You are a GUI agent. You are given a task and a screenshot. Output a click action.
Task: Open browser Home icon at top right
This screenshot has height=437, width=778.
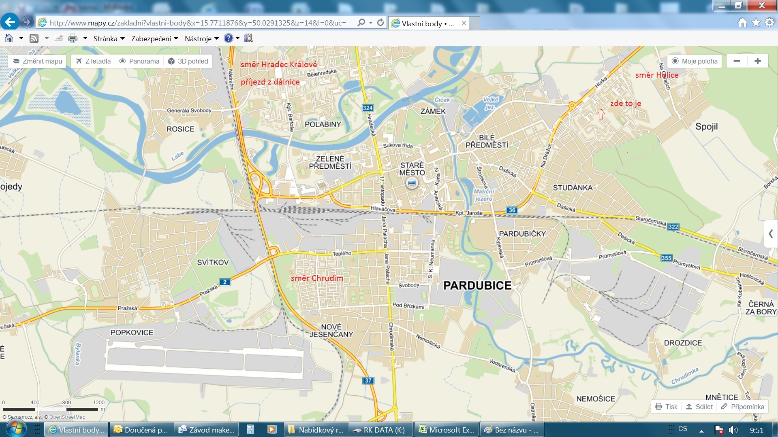tap(742, 23)
